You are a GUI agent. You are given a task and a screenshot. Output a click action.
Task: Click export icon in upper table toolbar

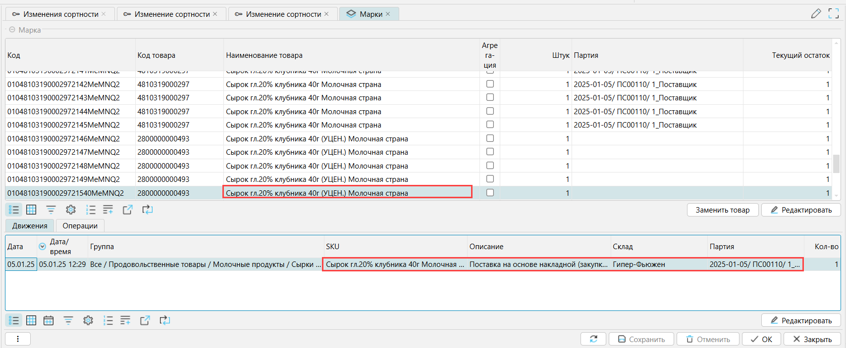(127, 210)
